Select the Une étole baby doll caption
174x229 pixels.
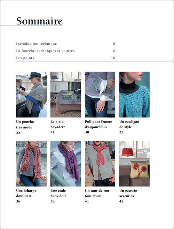[x=58, y=193]
